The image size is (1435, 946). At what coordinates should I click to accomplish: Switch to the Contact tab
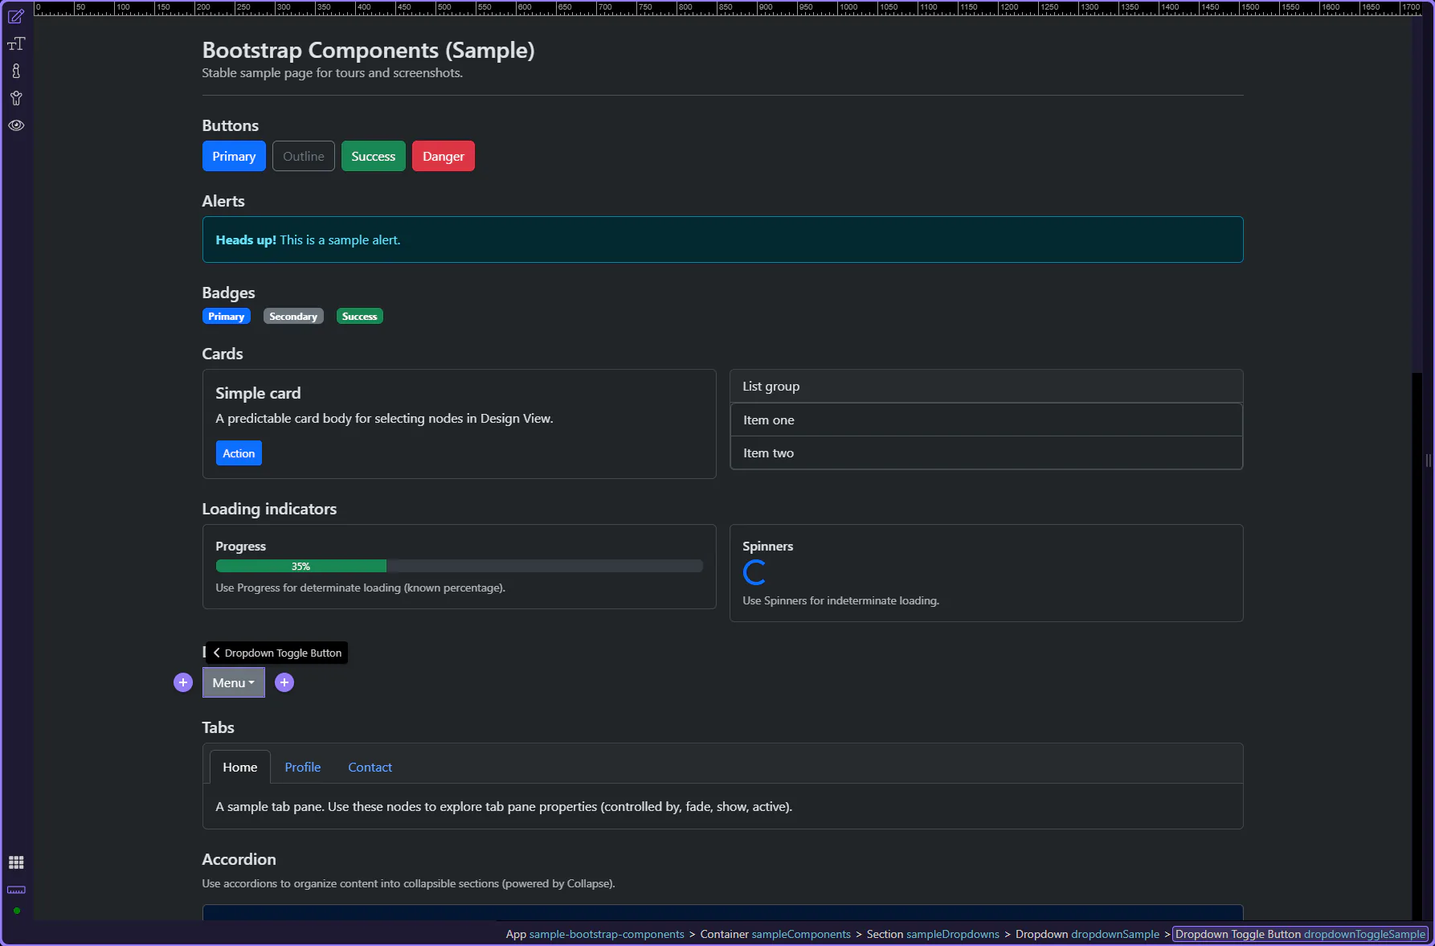370,768
